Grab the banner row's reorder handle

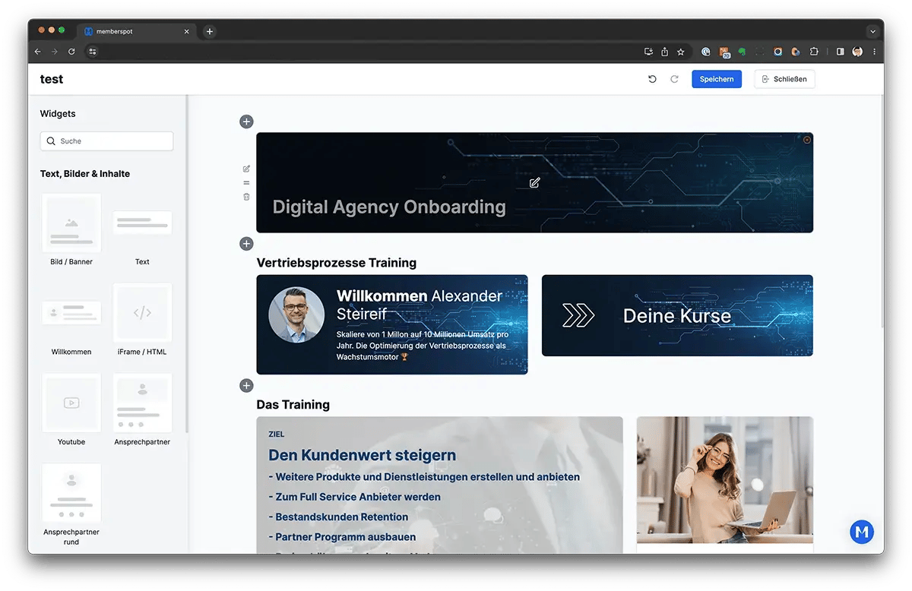[x=246, y=183]
